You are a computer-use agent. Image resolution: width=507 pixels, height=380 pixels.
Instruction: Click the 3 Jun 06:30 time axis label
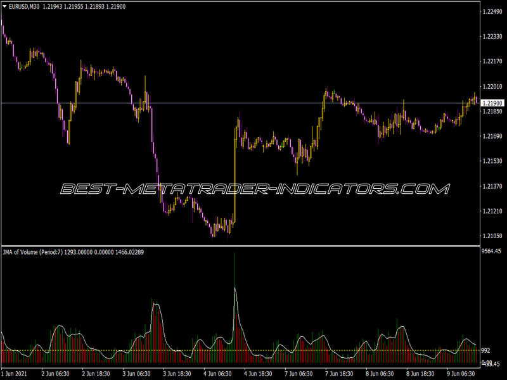point(136,374)
